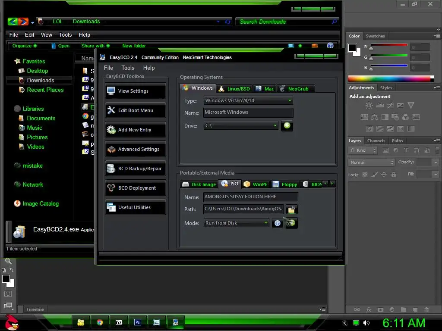
Task: Add a Brightness/Contrast adjustment
Action: click(x=369, y=106)
